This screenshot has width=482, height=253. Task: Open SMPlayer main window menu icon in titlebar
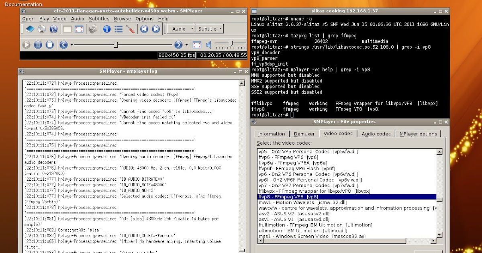click(23, 10)
